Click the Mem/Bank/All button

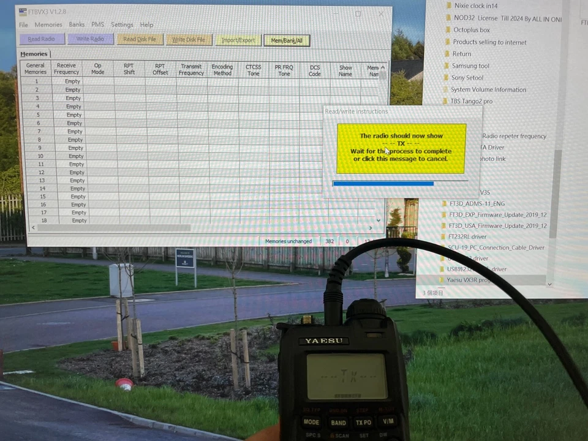point(286,40)
